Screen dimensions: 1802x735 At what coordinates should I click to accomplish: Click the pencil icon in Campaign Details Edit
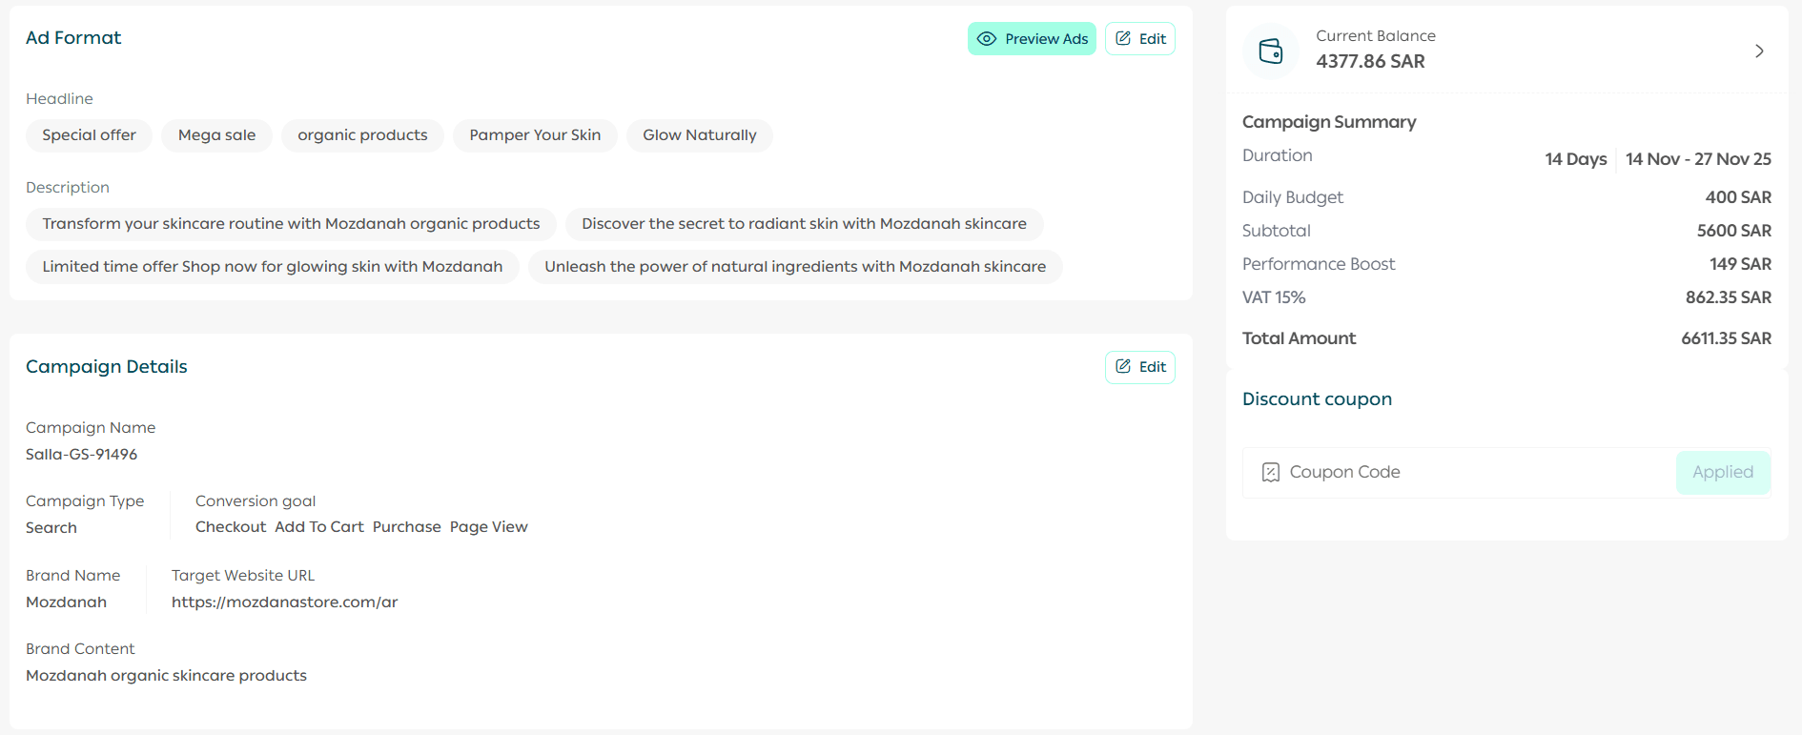click(1123, 367)
